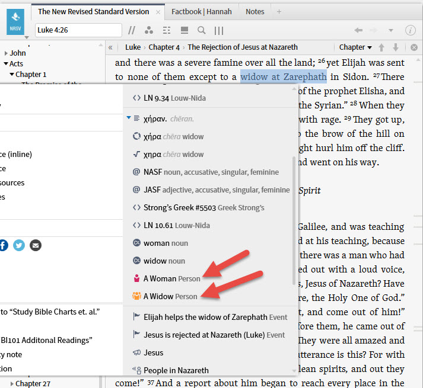Toggle the interlinear display icon
The height and width of the screenshot is (388, 423).
click(167, 30)
